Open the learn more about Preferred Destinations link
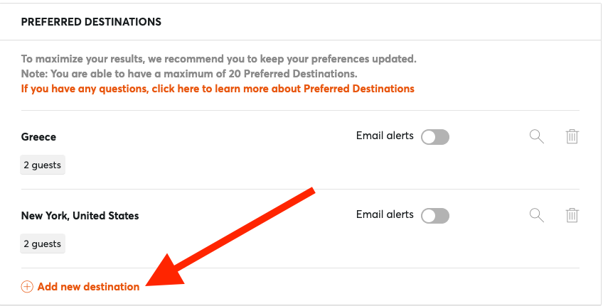 (x=218, y=89)
